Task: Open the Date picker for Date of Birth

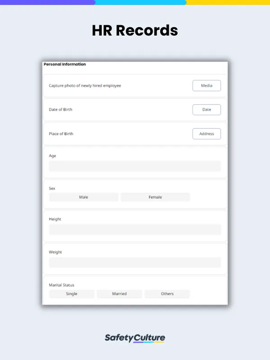Action: click(x=207, y=109)
